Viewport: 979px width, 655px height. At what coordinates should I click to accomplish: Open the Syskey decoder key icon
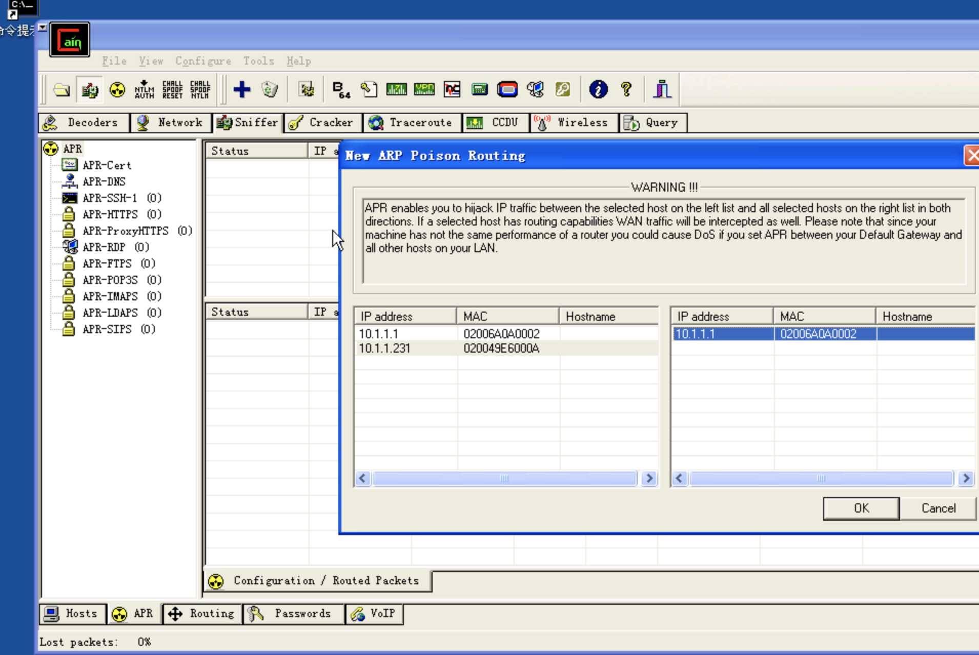562,90
